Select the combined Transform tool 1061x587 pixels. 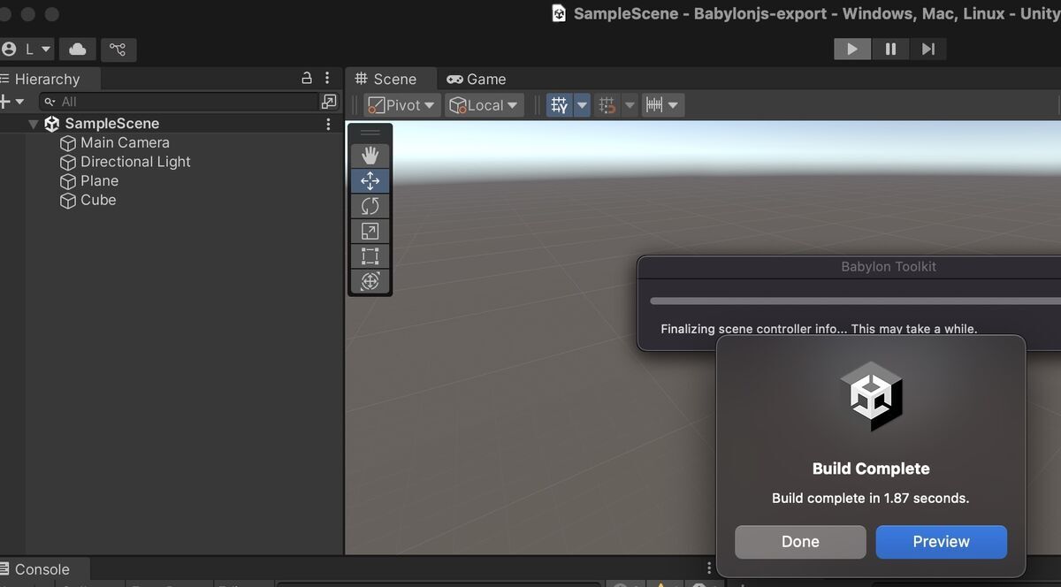click(370, 281)
